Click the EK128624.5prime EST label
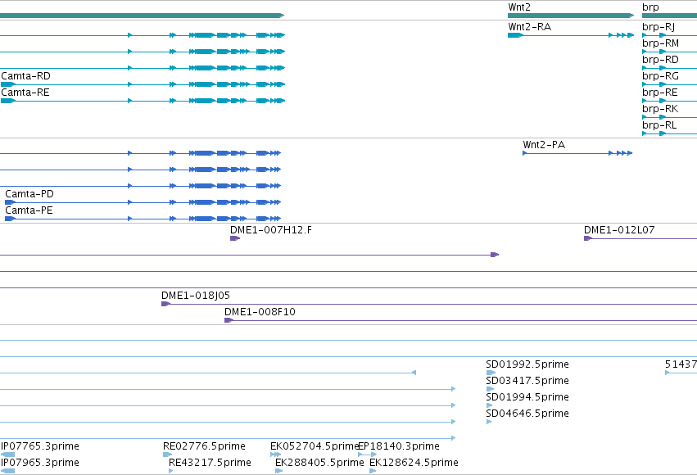 click(x=414, y=463)
